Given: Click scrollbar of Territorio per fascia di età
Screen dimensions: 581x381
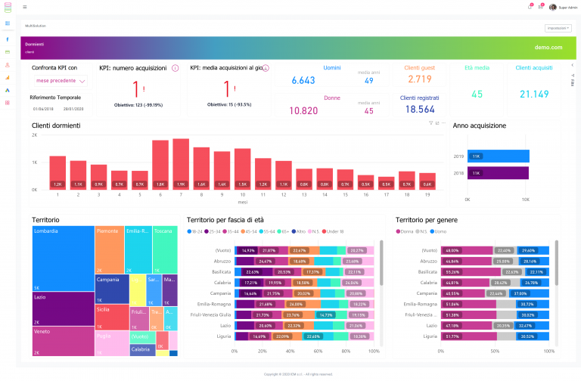Looking at the screenshot, I should click(381, 263).
